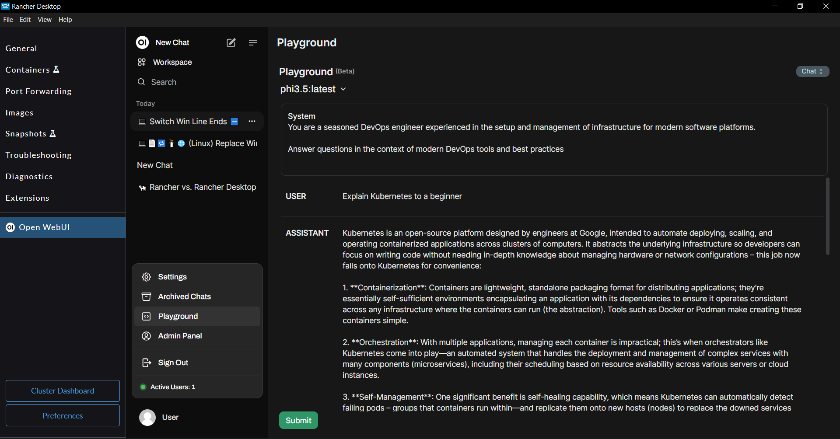Open the Chat mode selector
Viewport: 840px width, 439px height.
(812, 71)
